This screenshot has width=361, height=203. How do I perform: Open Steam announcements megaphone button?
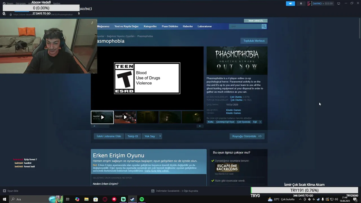click(x=290, y=3)
